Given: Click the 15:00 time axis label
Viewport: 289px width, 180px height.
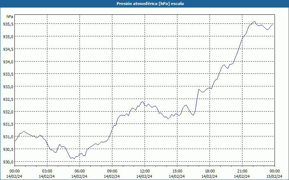Looking at the screenshot, I should [177, 171].
